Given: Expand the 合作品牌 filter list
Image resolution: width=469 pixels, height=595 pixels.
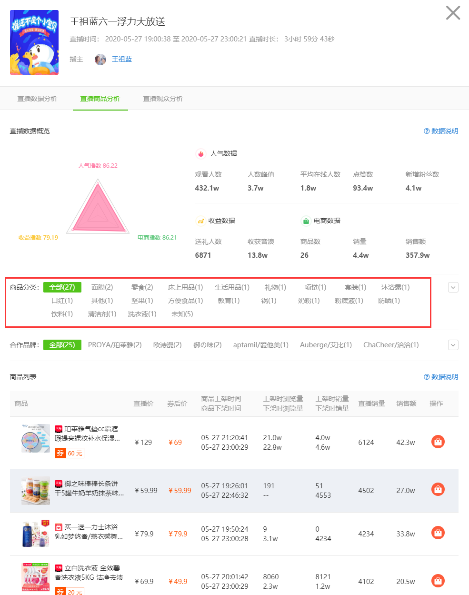Looking at the screenshot, I should [453, 345].
